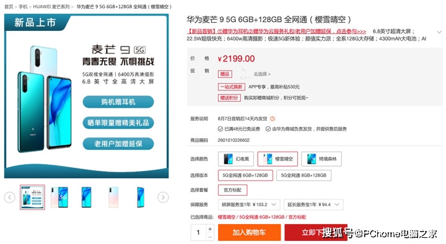This screenshot has height=244, width=446.
Task: Click 立即下单 red button
Action: point(316,233)
